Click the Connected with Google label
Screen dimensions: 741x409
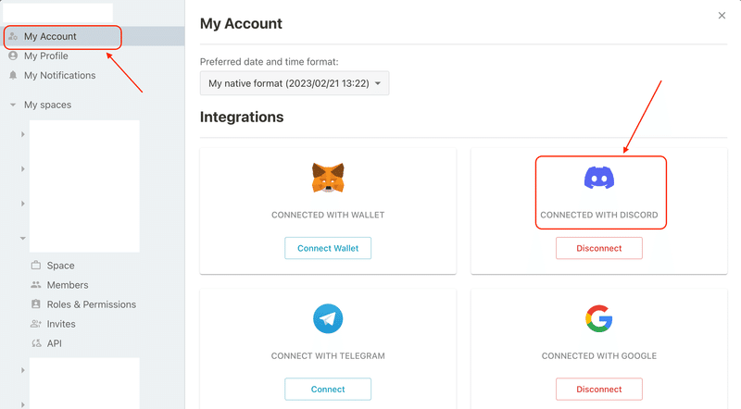coord(599,355)
